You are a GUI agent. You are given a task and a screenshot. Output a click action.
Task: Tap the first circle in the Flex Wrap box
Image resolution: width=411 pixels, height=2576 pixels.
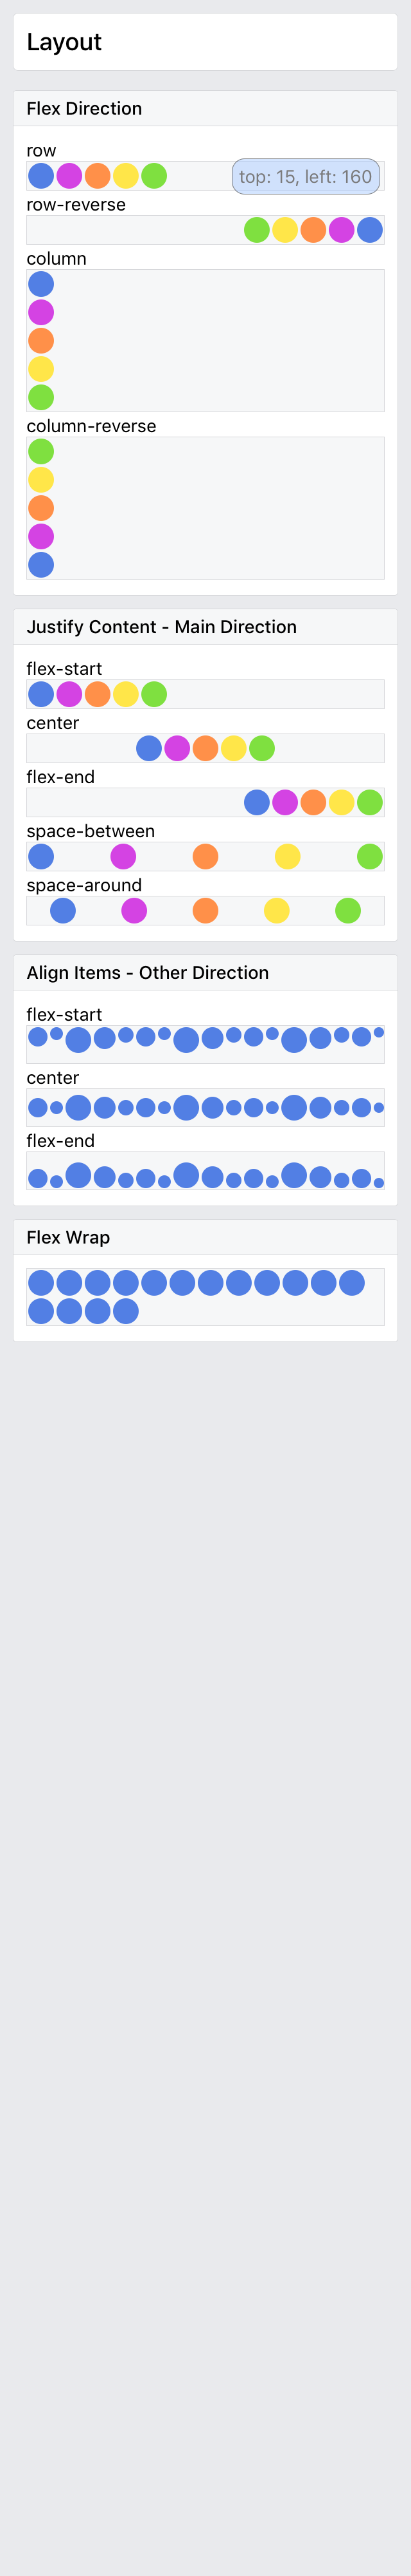41,1283
